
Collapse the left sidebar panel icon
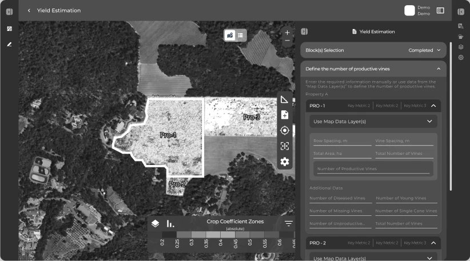coord(9,11)
